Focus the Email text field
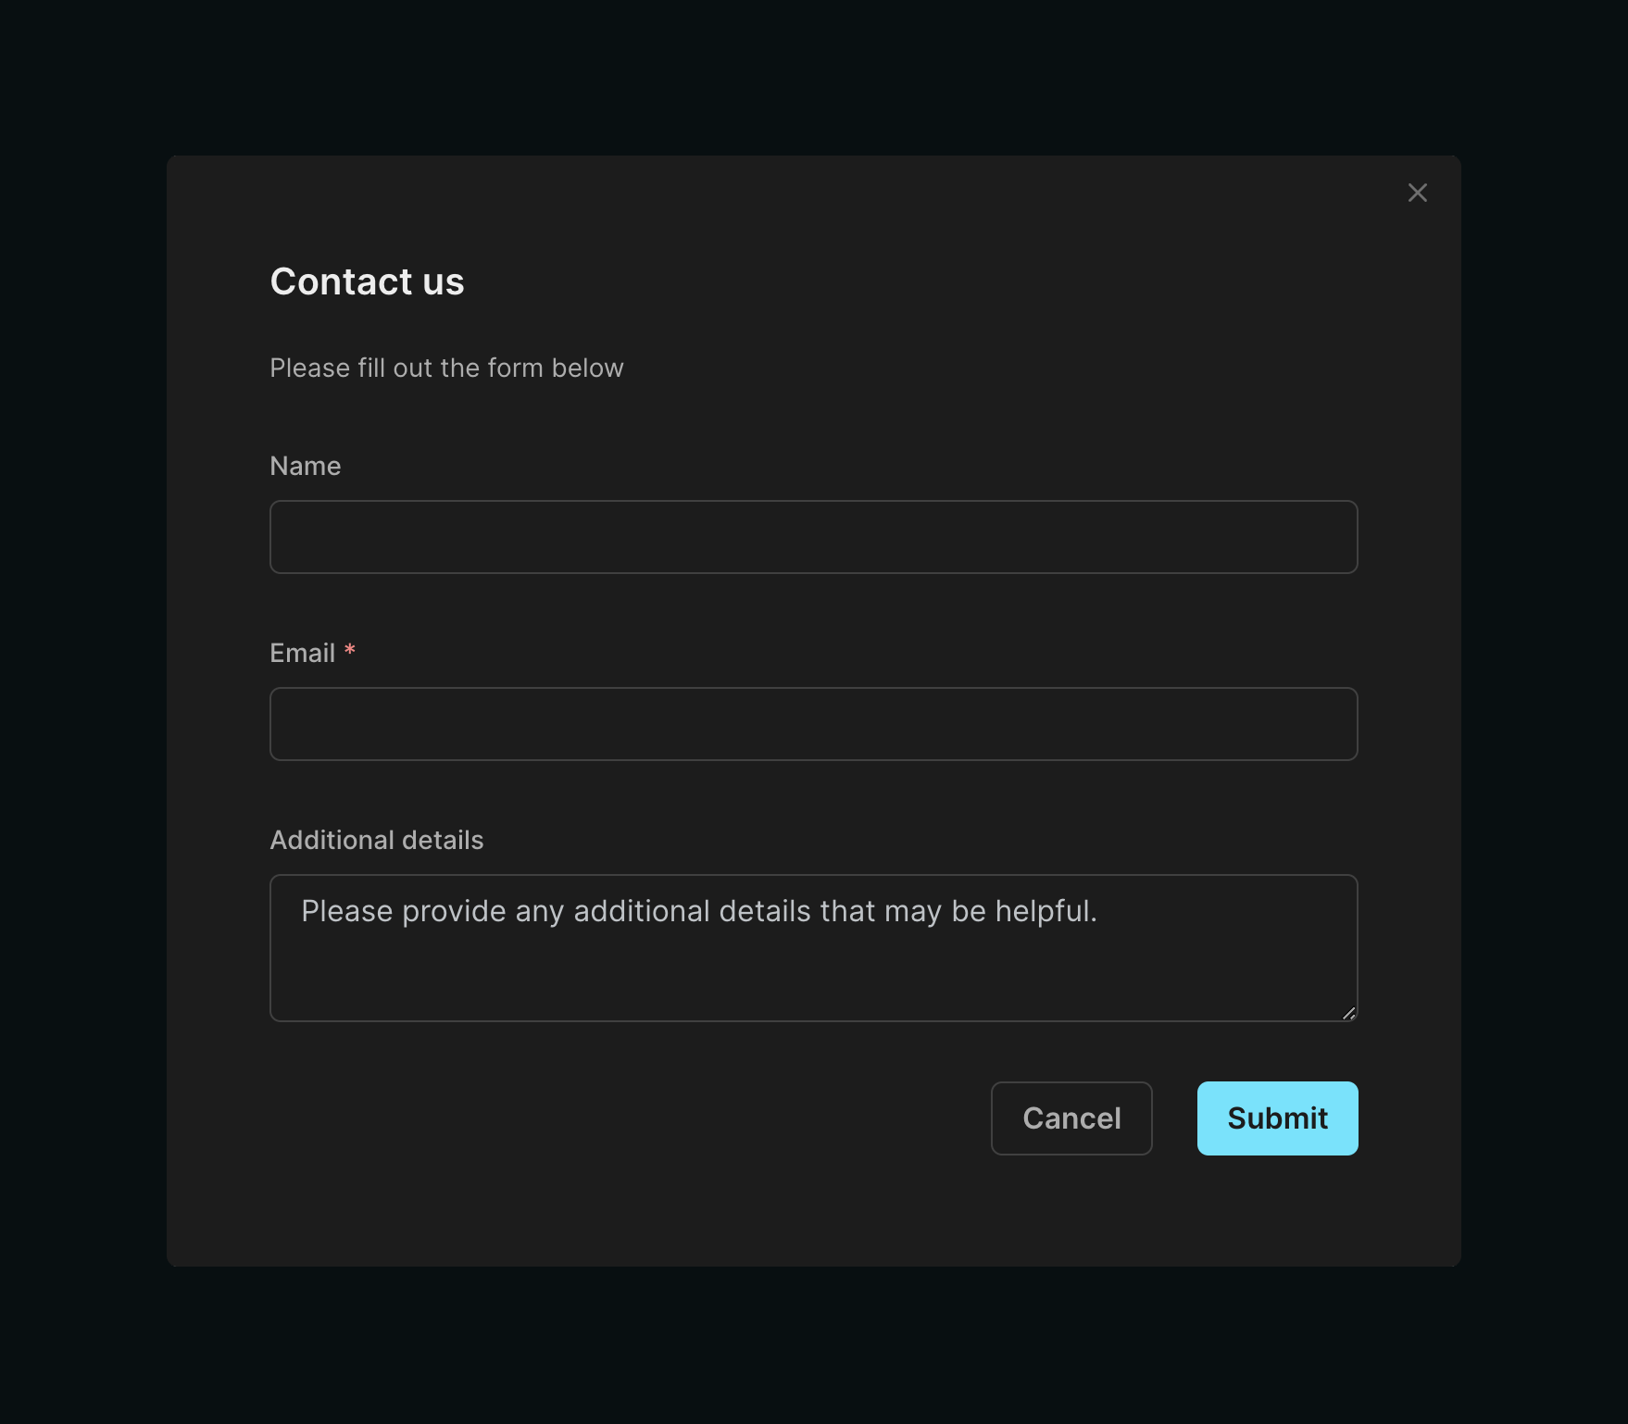Screen dimensions: 1628x1424 click(x=813, y=724)
